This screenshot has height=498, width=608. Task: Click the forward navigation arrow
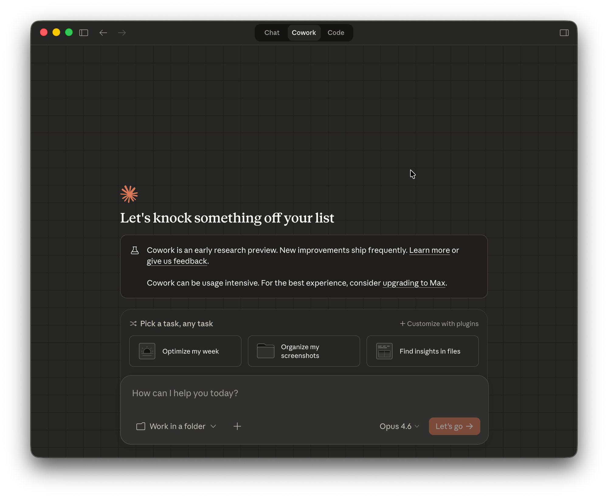pos(122,32)
